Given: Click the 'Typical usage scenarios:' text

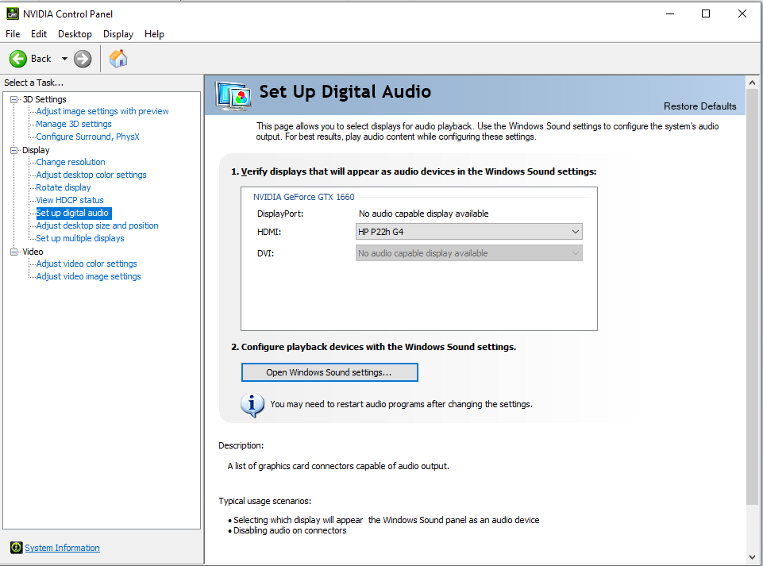Looking at the screenshot, I should click(264, 501).
